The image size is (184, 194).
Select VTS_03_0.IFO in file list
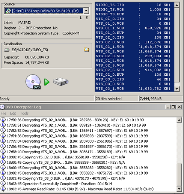click(134, 79)
